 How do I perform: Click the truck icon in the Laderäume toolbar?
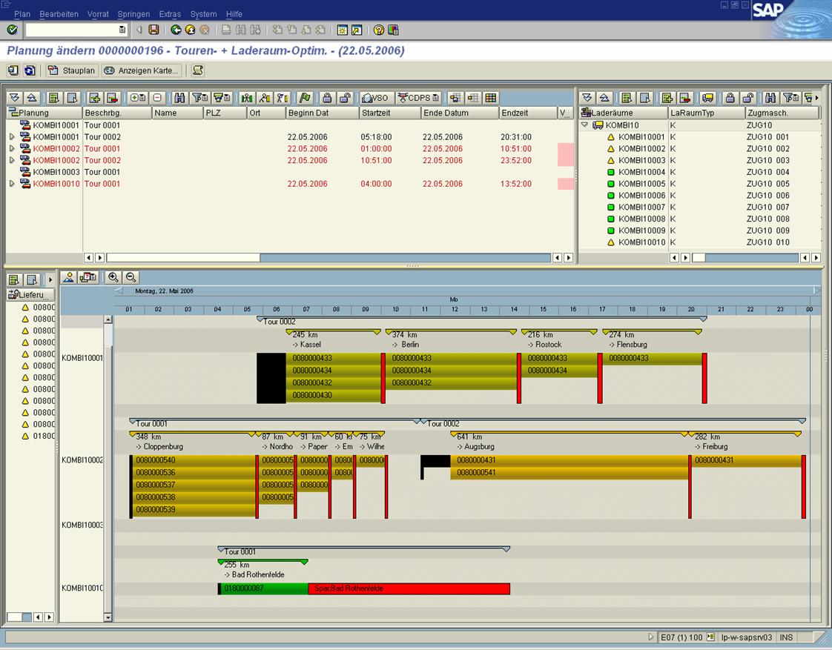[707, 98]
